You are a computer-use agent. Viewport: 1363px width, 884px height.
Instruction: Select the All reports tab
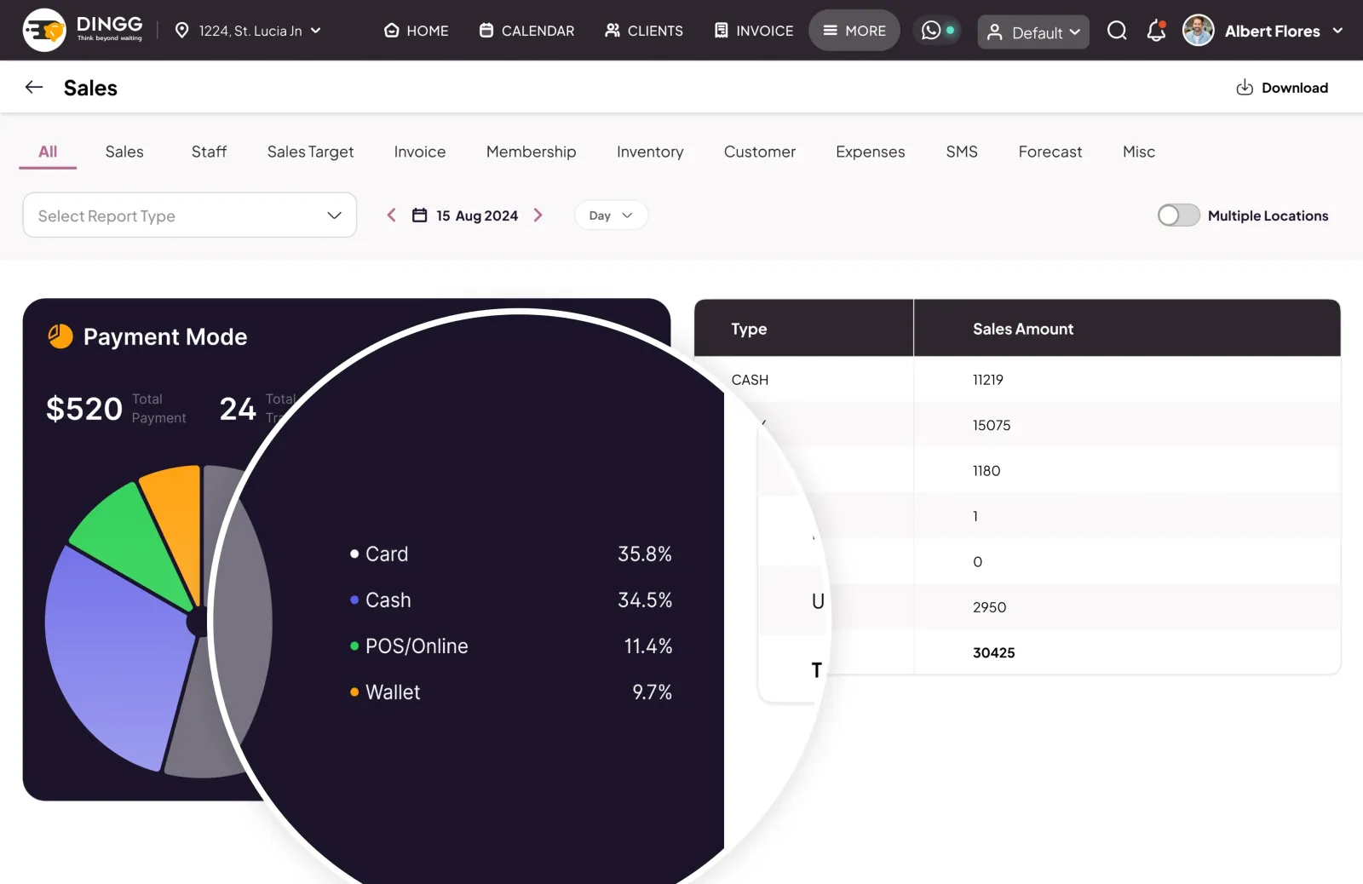point(48,152)
